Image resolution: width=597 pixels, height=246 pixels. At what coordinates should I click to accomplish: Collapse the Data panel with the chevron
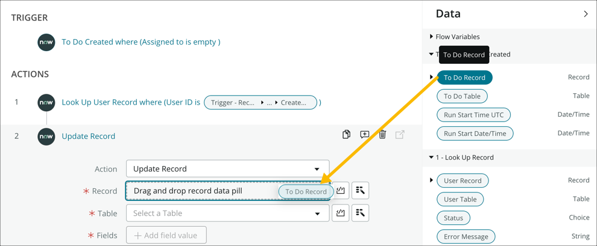pyautogui.click(x=586, y=14)
